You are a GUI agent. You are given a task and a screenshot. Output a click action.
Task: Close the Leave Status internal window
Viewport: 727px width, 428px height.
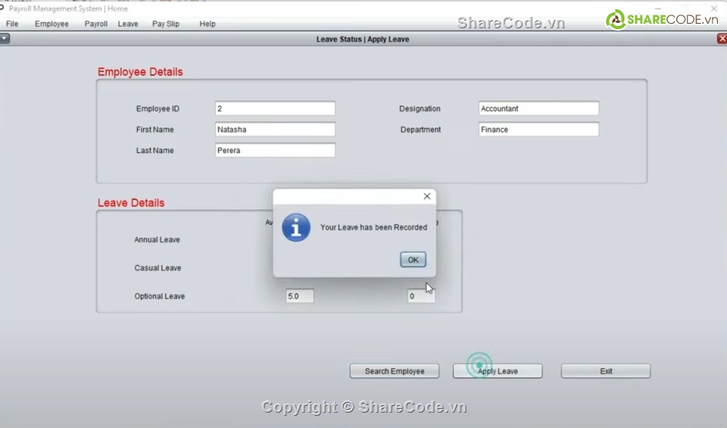pos(722,39)
